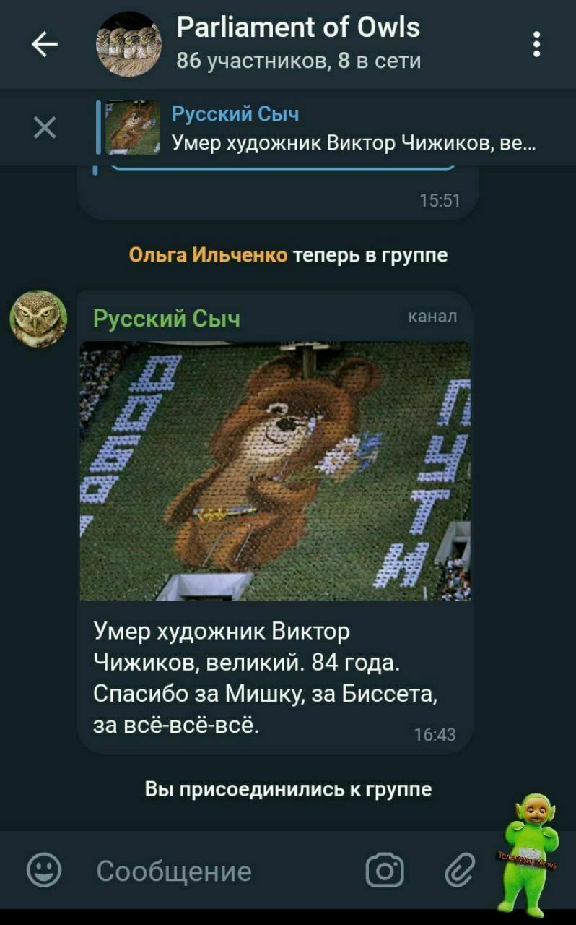
Task: Open the emoji picker smiley icon
Action: (44, 870)
